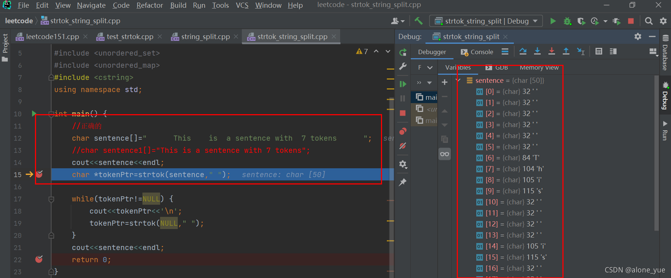Open Evaluate Expression calculator icon
This screenshot has height=278, width=671.
(x=599, y=52)
